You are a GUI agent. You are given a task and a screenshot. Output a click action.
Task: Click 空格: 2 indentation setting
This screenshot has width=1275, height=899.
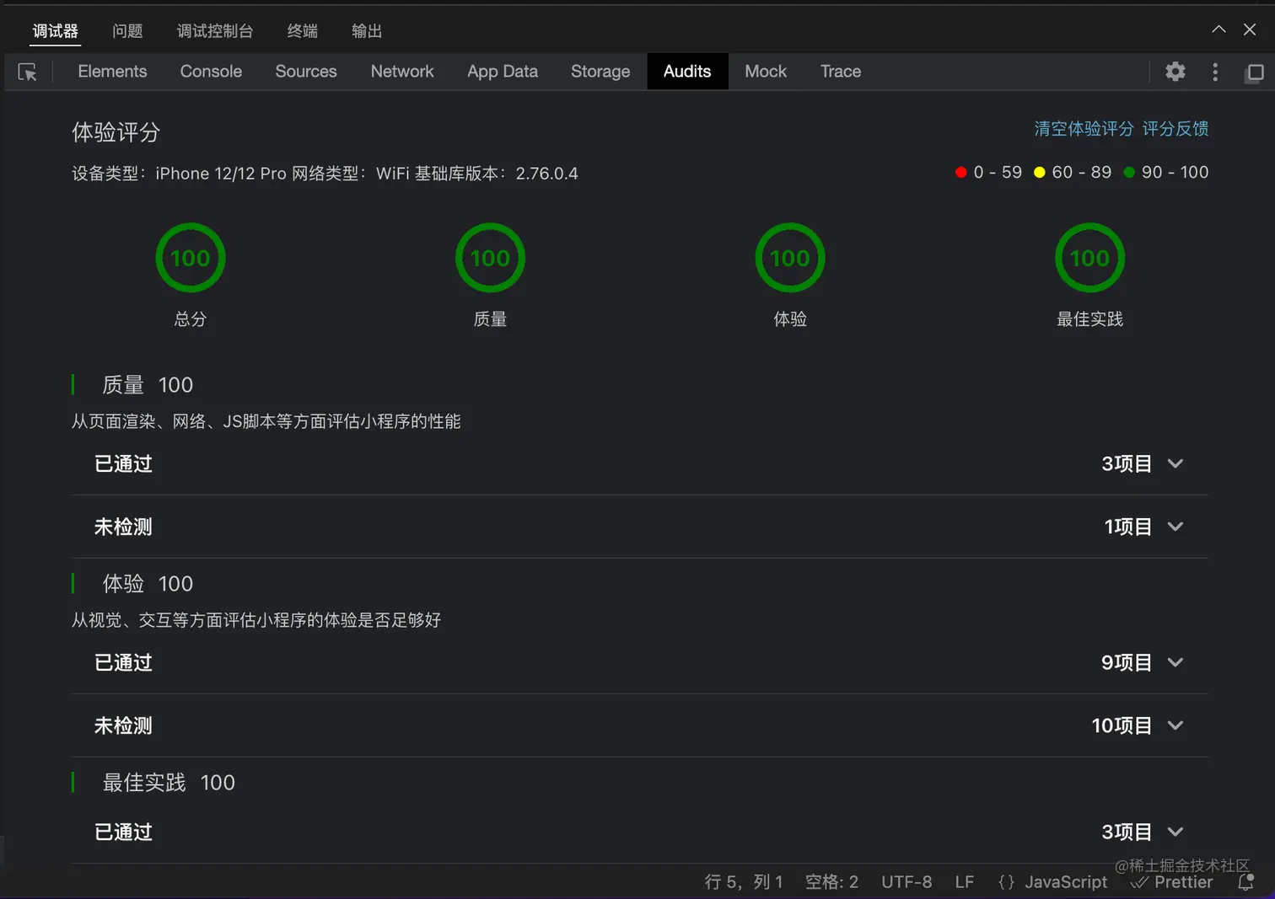[831, 882]
